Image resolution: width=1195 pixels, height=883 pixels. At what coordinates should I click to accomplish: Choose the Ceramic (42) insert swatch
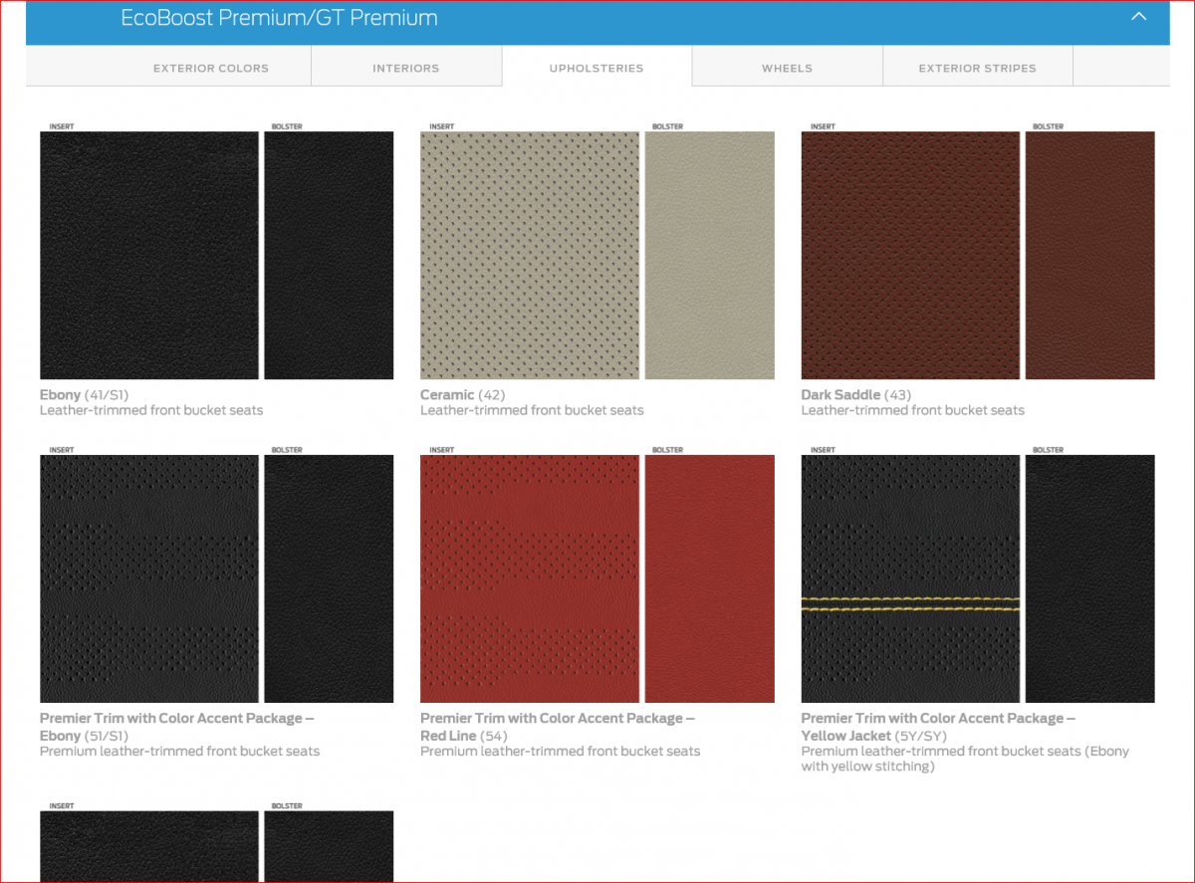click(530, 256)
